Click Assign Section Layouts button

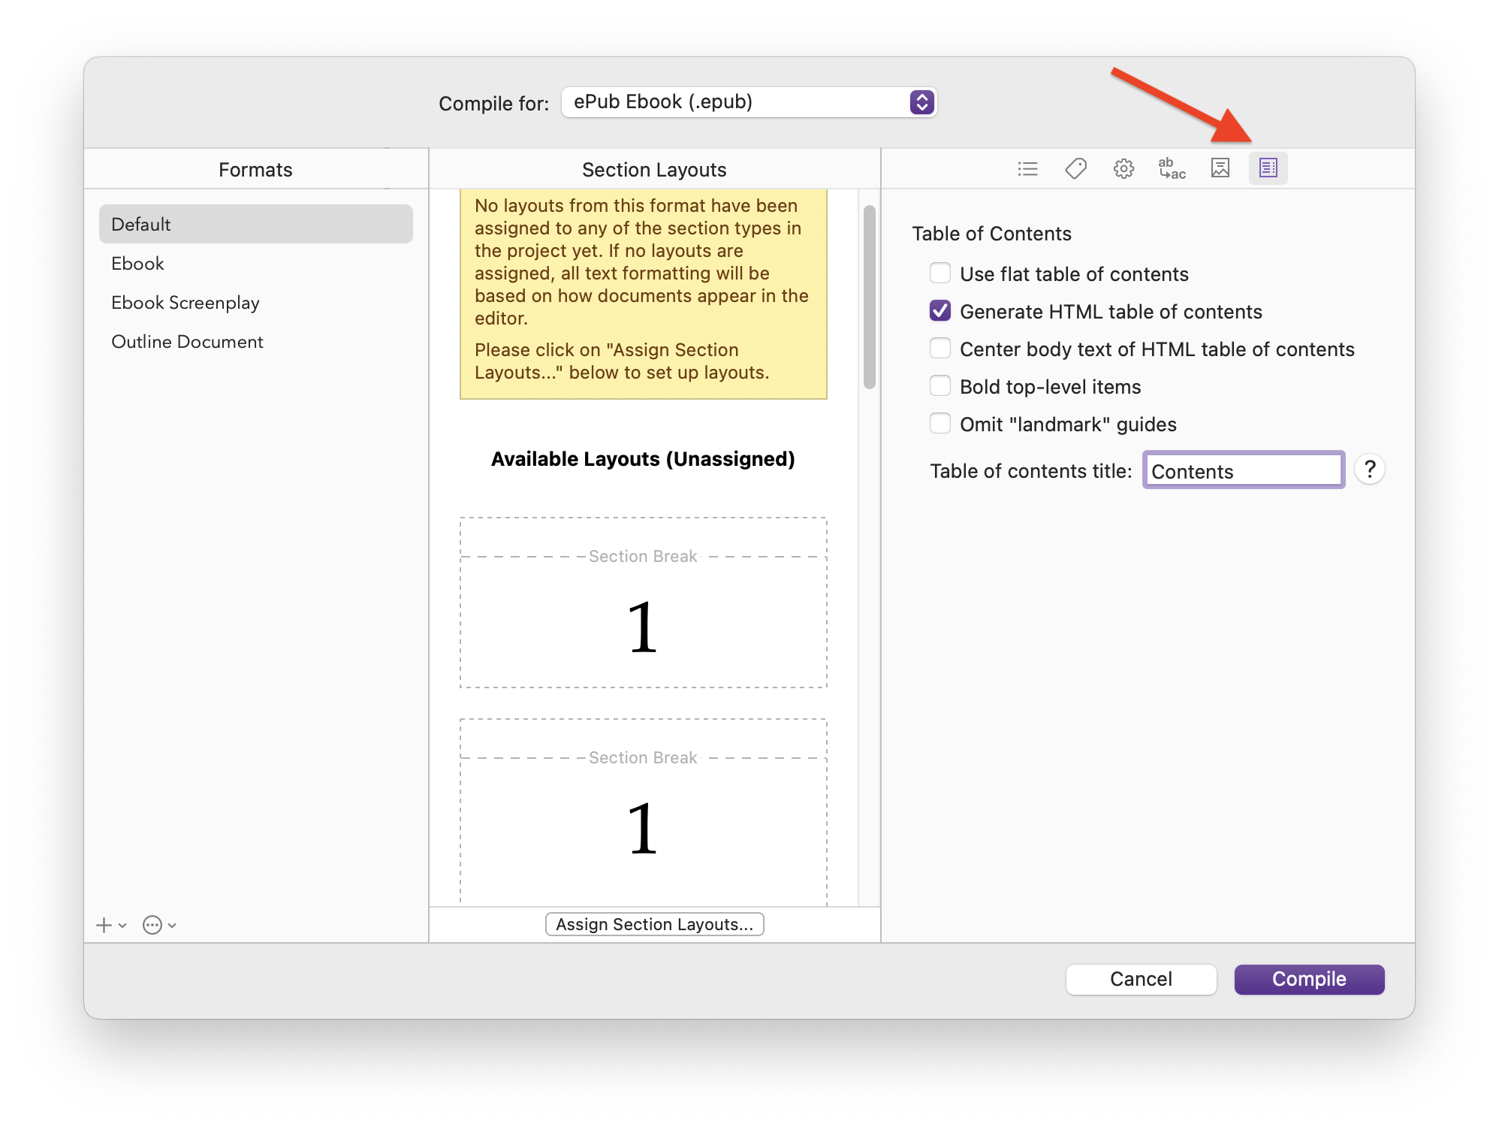pyautogui.click(x=654, y=924)
